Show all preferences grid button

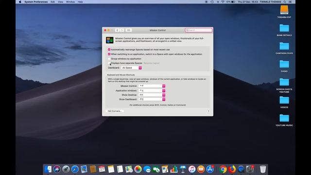click(x=128, y=30)
